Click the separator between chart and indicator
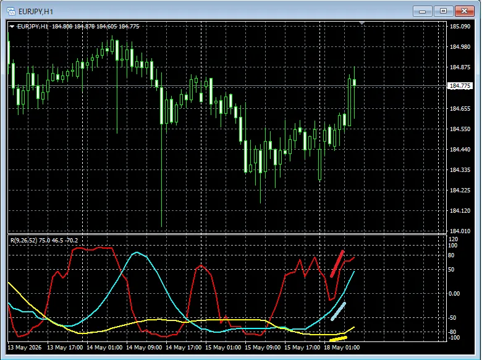The height and width of the screenshot is (360, 482). click(227, 234)
